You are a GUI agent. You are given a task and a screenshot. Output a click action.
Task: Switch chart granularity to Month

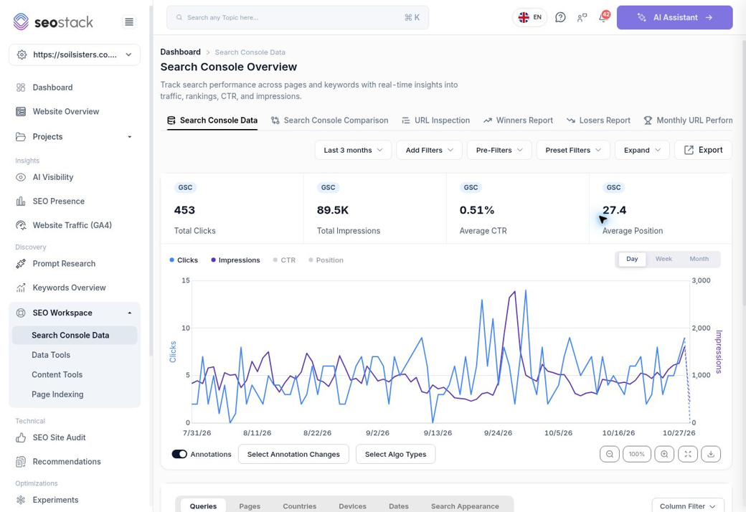(699, 259)
